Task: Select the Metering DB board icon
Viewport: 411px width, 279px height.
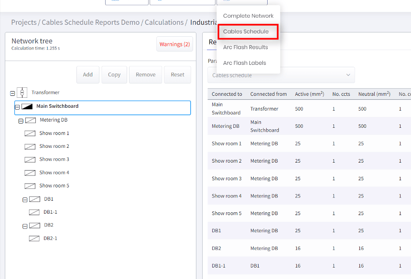Action: point(30,120)
